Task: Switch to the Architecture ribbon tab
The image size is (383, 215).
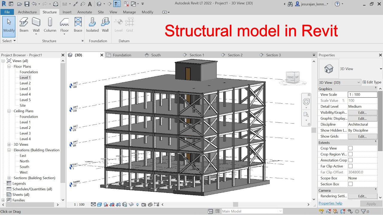Action: tap(27, 12)
